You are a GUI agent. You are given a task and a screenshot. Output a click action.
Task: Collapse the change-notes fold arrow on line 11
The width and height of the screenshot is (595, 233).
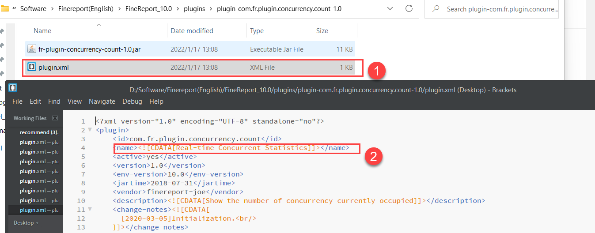click(x=90, y=209)
